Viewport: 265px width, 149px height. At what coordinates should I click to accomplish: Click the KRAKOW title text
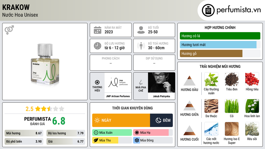[16, 7]
